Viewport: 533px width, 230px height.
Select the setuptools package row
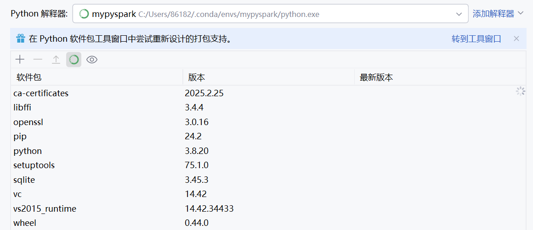click(268, 165)
